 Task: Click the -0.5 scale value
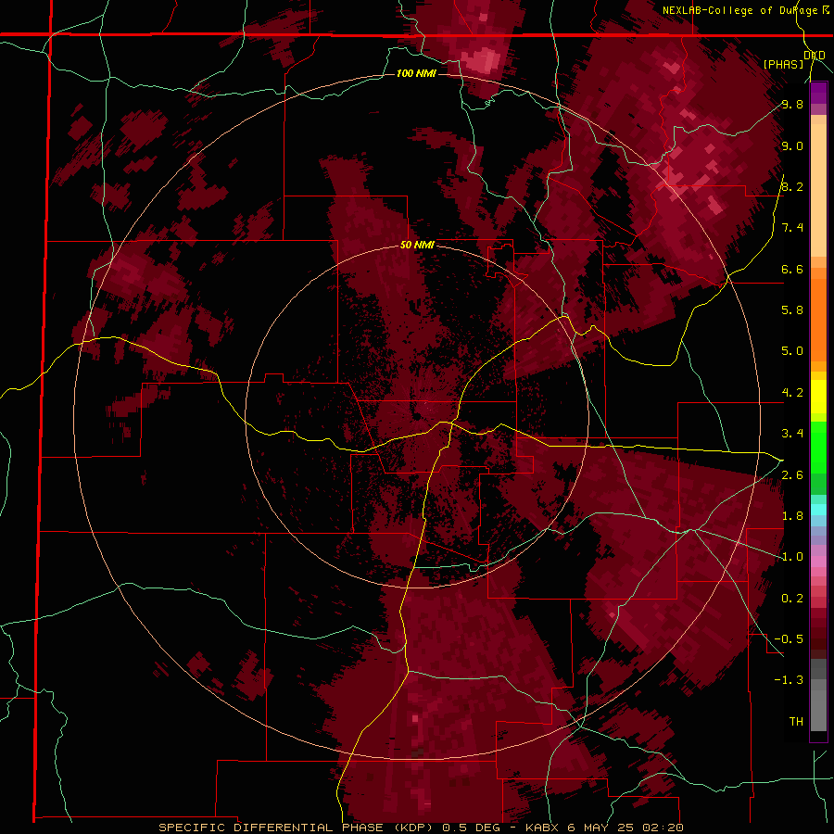click(789, 638)
